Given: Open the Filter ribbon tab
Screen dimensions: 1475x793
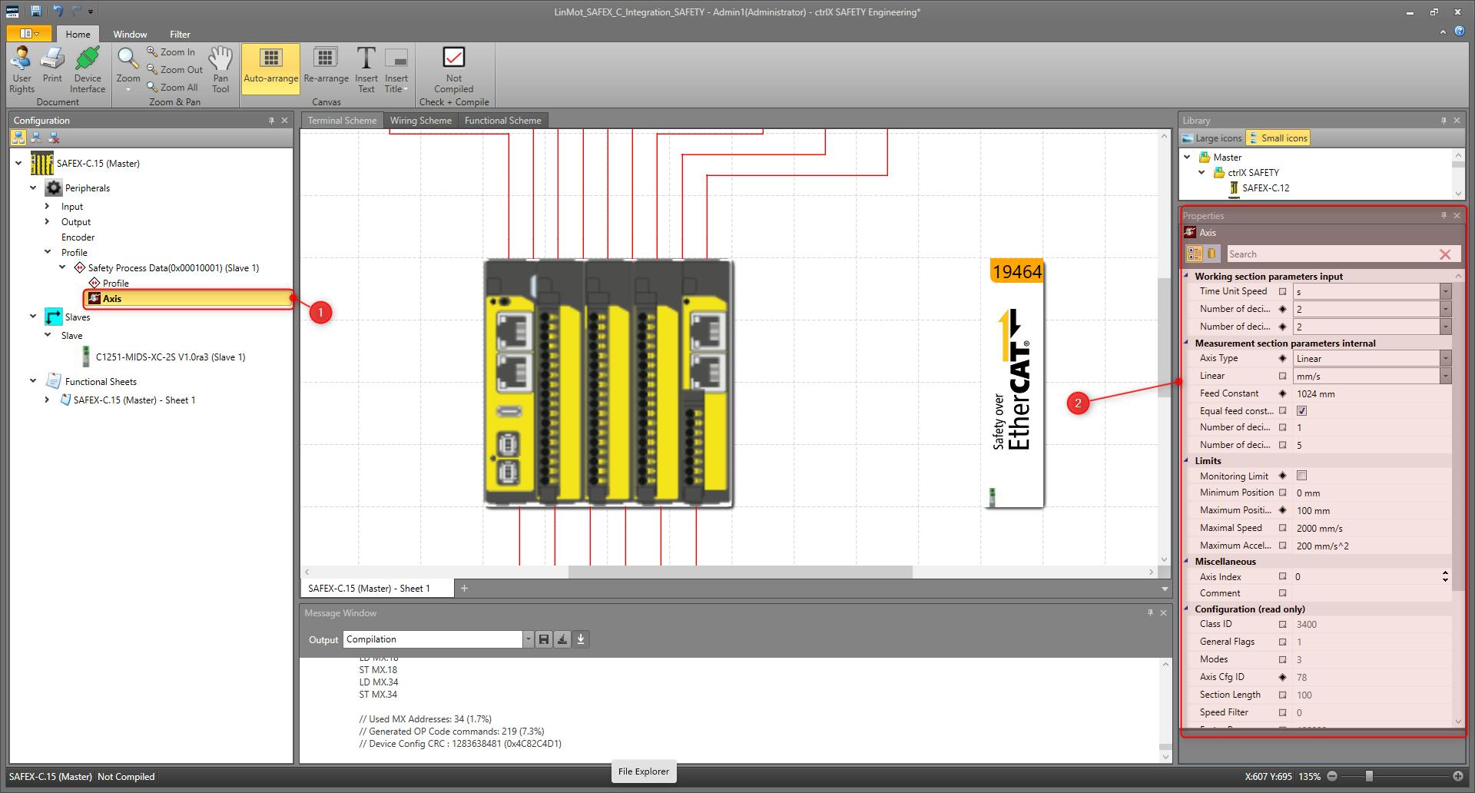Looking at the screenshot, I should pyautogui.click(x=180, y=35).
